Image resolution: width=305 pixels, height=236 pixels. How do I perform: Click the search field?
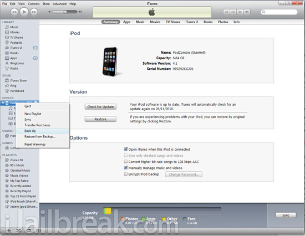pos(279,12)
